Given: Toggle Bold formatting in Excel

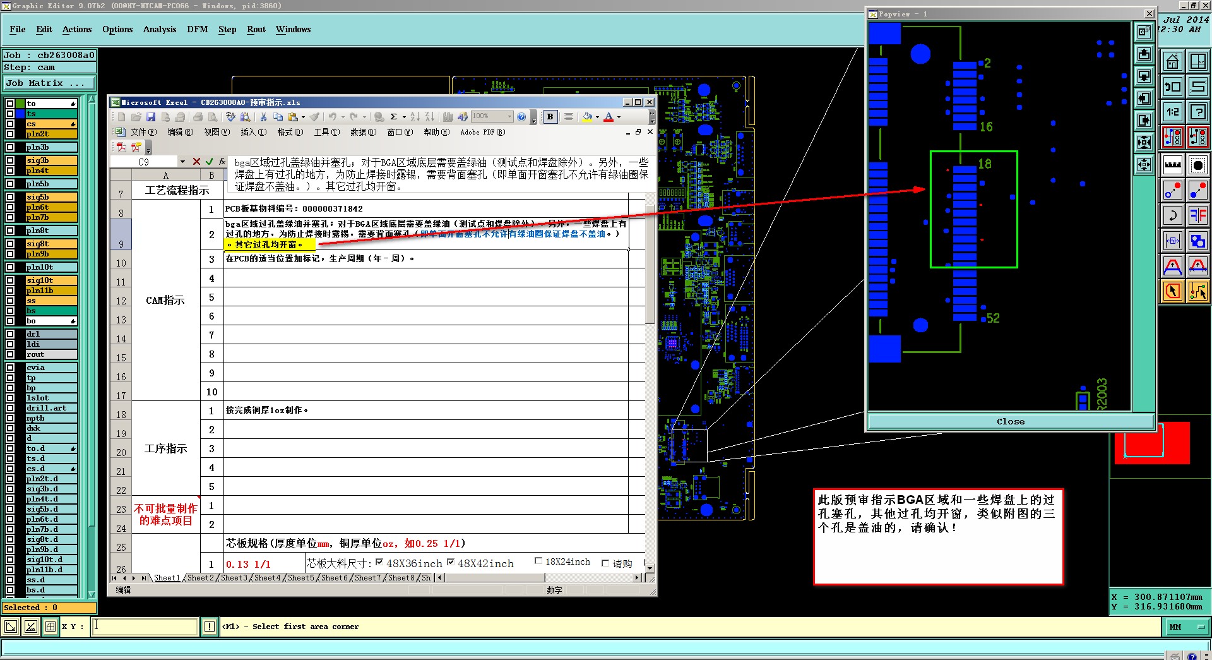Looking at the screenshot, I should click(550, 117).
